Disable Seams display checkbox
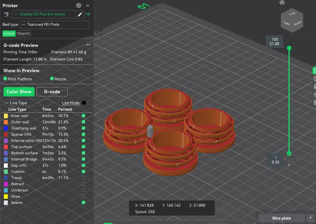Screen dimensions: 316x224 (x=83, y=202)
